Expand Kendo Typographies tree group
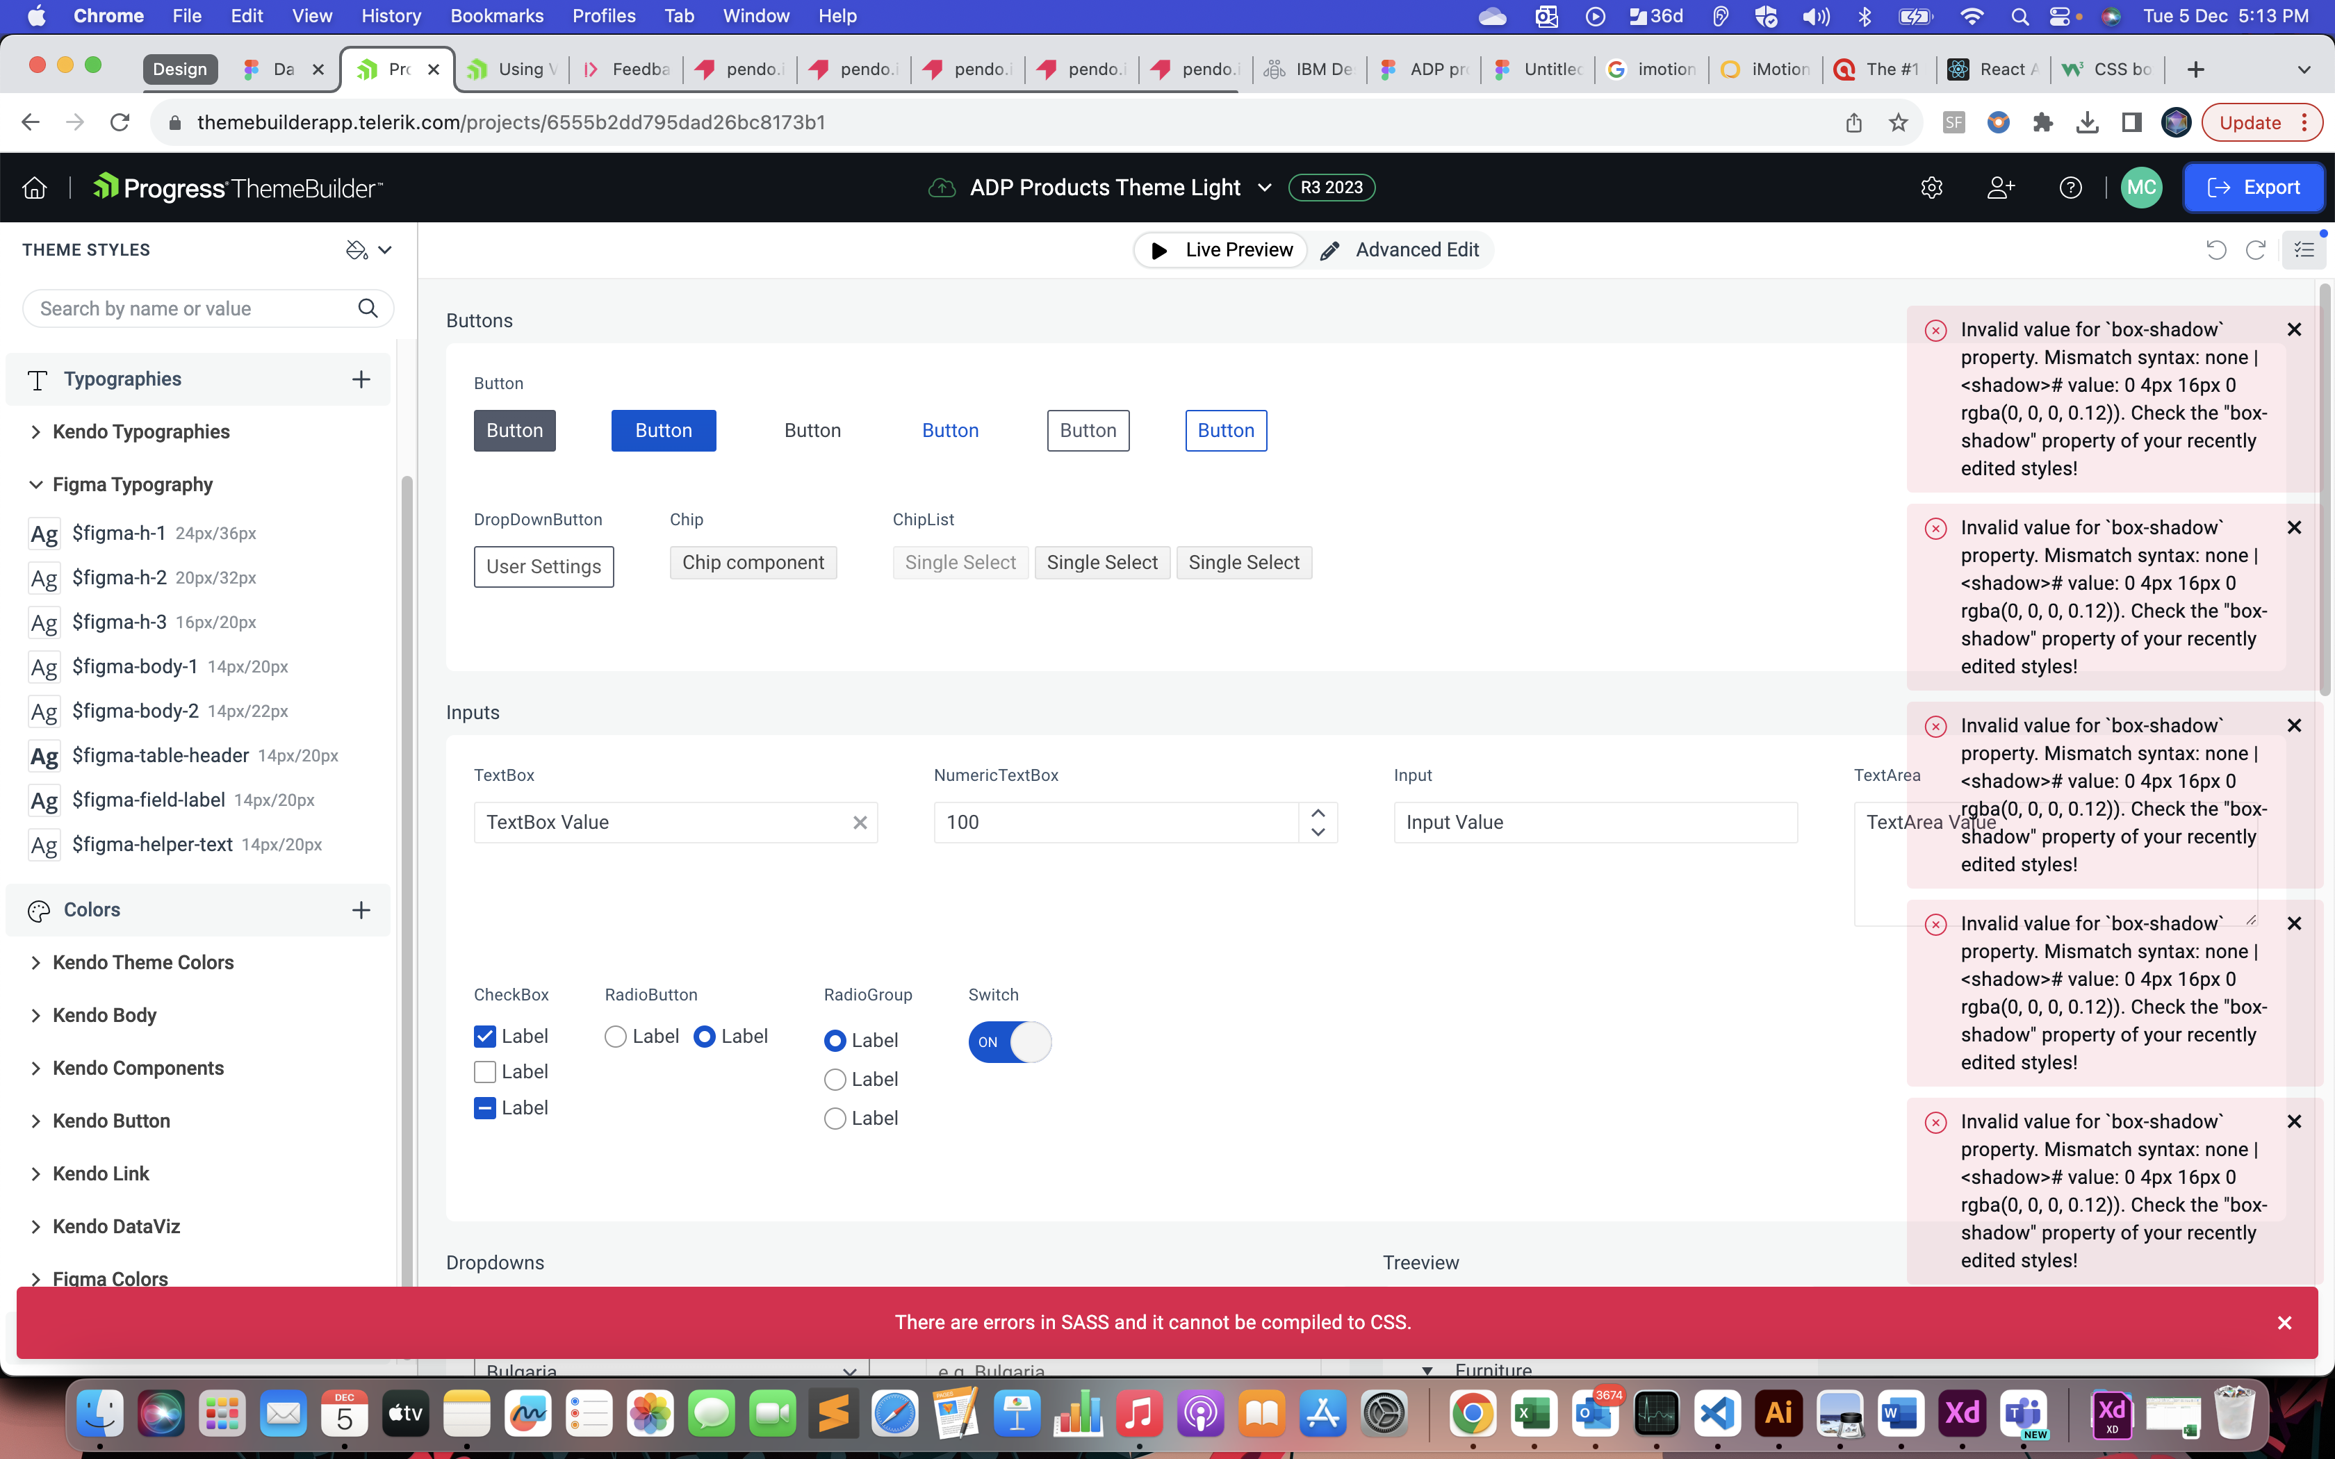 pyautogui.click(x=35, y=432)
